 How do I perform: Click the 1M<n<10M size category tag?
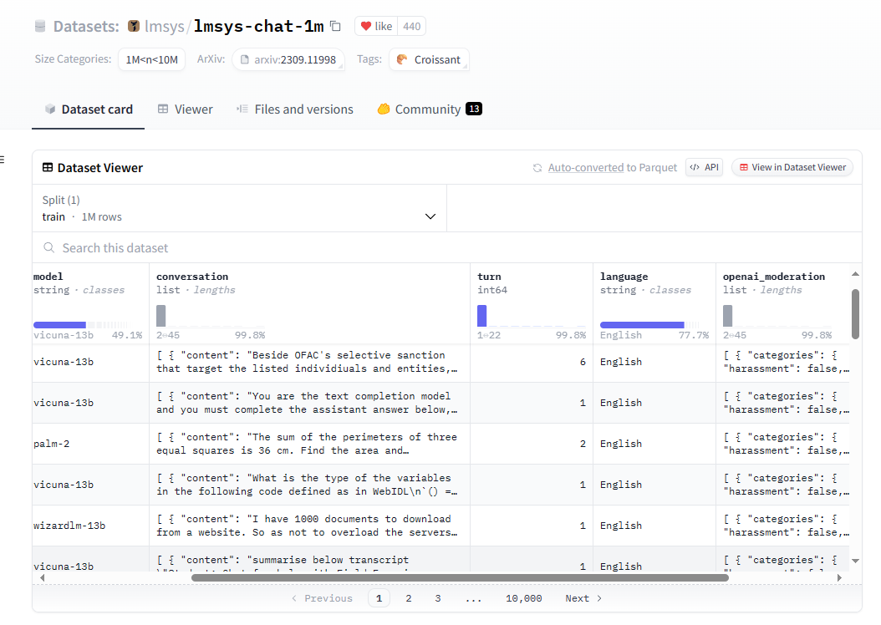pyautogui.click(x=151, y=59)
